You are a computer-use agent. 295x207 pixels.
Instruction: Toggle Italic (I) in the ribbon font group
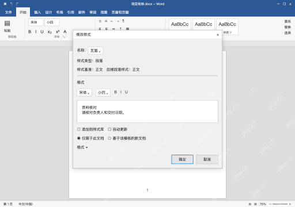[36, 32]
